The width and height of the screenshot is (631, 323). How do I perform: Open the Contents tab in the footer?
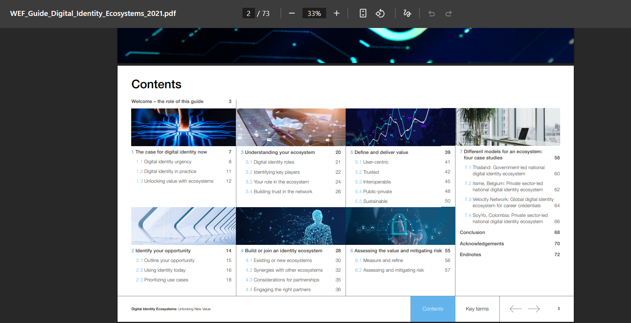click(432, 309)
